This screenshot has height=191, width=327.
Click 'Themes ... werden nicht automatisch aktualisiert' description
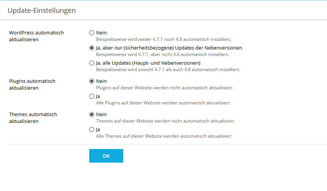(x=165, y=121)
